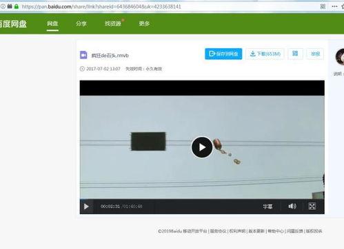Open the 找资源 navigation tab
The height and width of the screenshot is (249, 344).
(113, 23)
